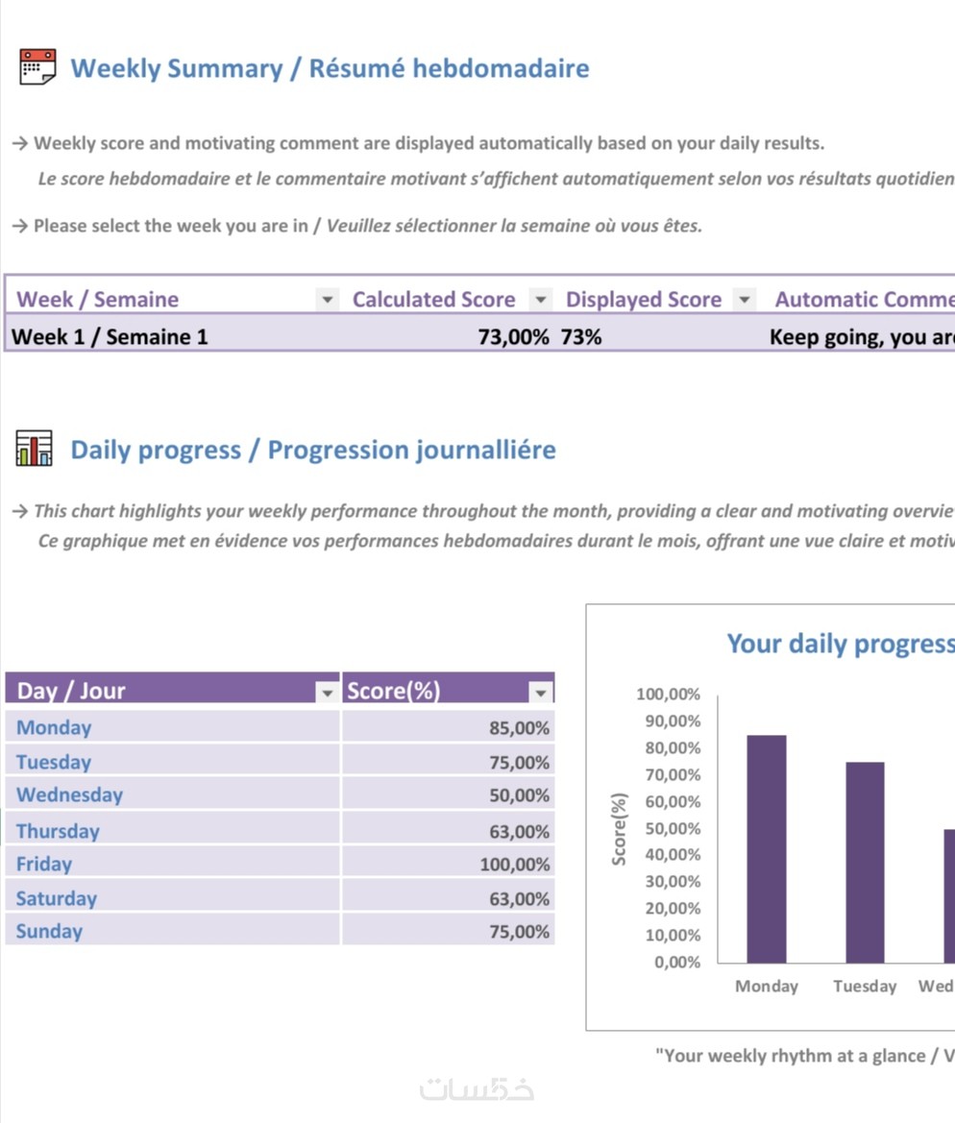Click the Displayed Score 73% cell

582,336
